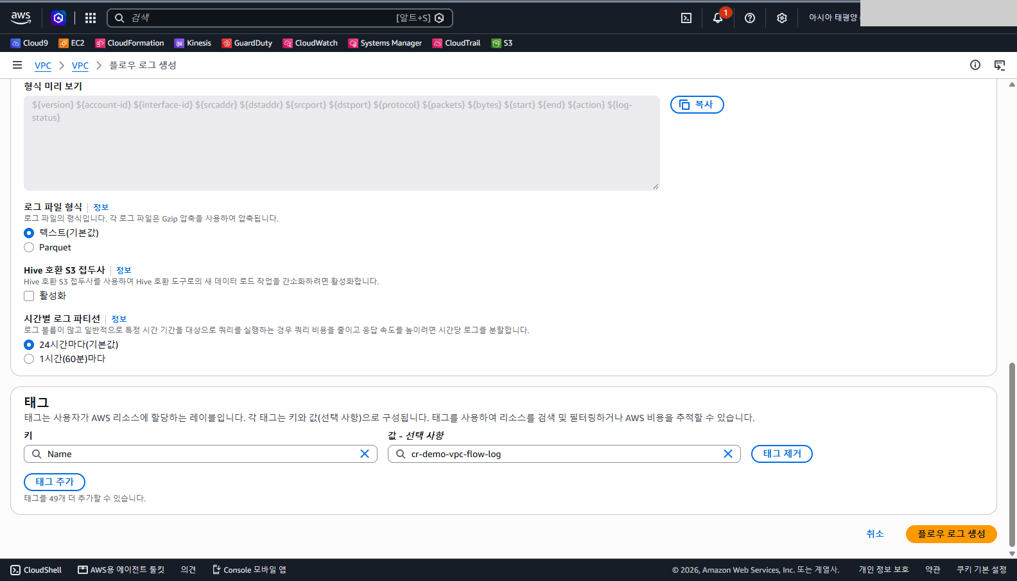Screen dimensions: 1017x581
Task: Click the 플로우 로그 생성 button
Action: [x=952, y=534]
